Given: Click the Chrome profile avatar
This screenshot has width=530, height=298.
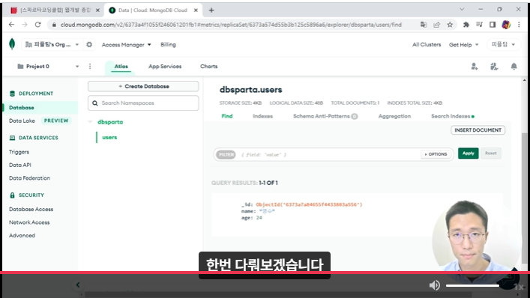Looking at the screenshot, I should point(506,25).
